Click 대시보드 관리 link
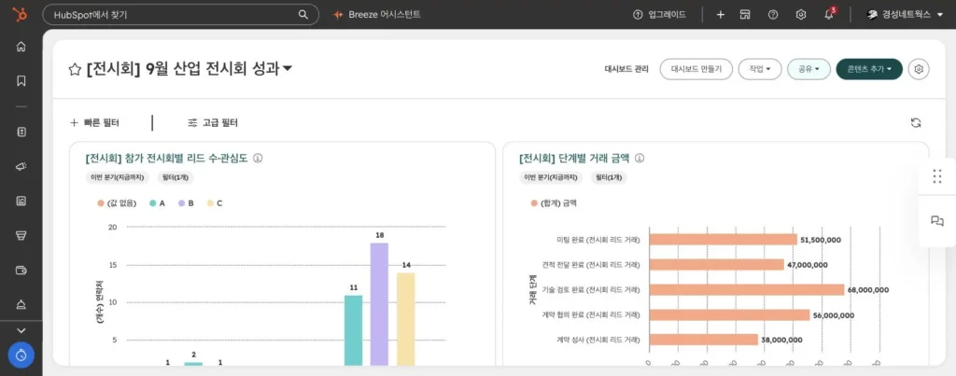The image size is (956, 376). [x=626, y=69]
